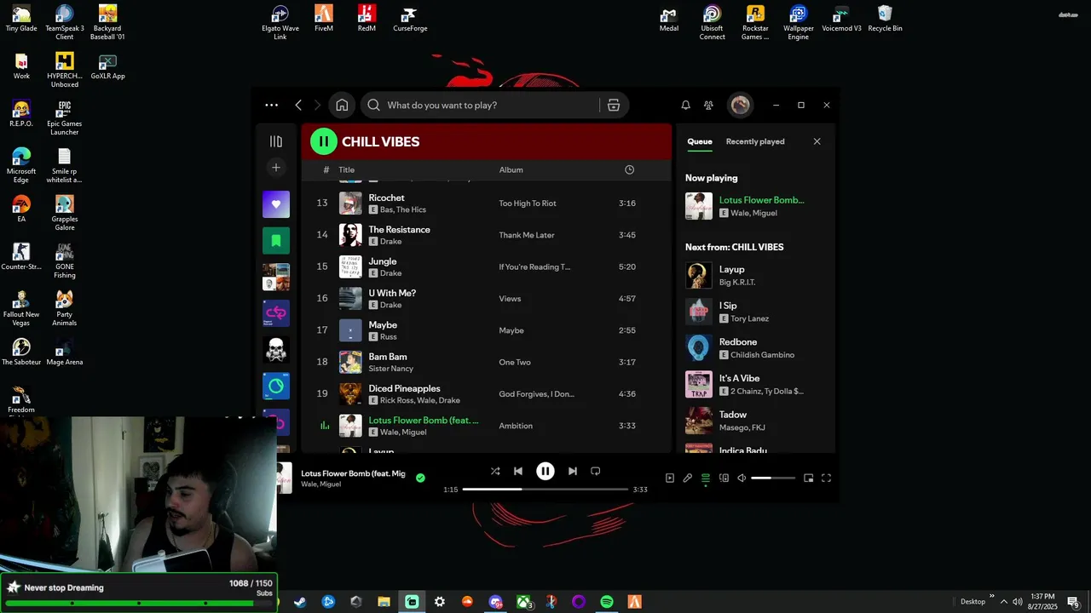
Task: Open the notifications bell
Action: [x=685, y=106]
